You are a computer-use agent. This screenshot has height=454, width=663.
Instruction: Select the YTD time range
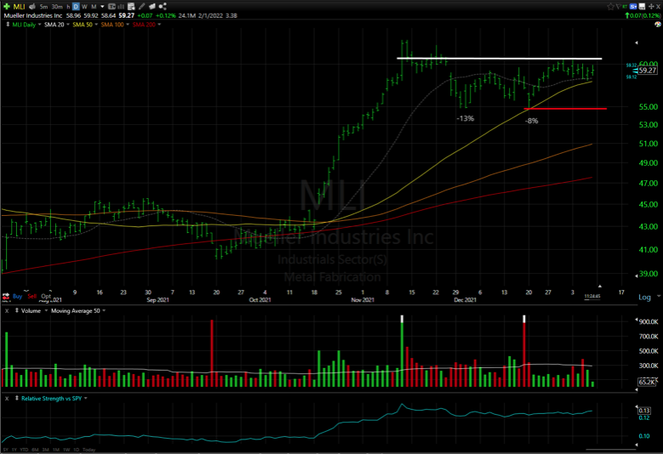tap(24, 450)
